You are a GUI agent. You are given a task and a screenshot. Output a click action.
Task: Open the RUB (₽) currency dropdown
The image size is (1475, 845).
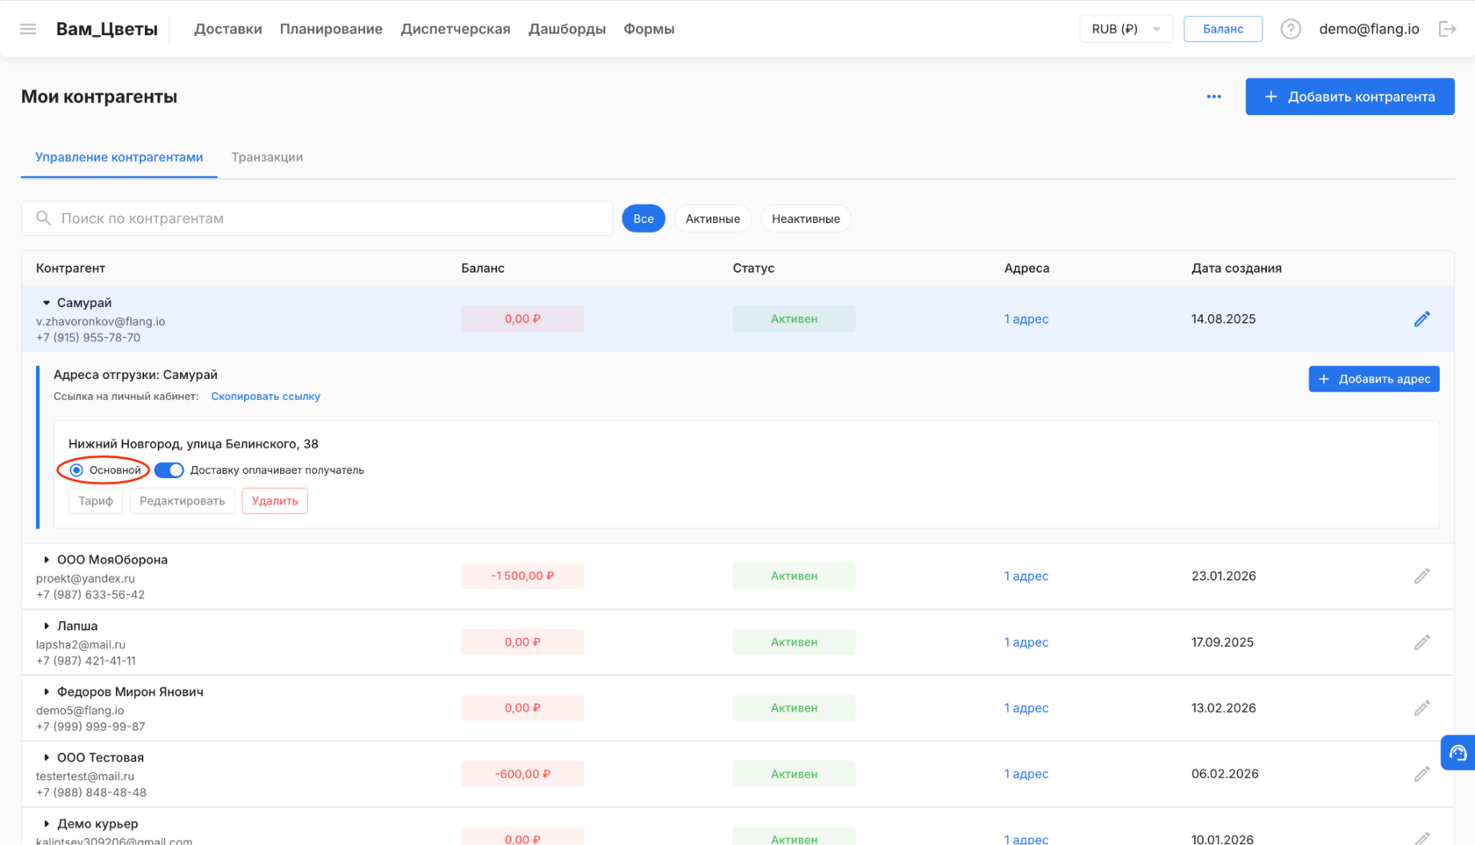coord(1126,29)
